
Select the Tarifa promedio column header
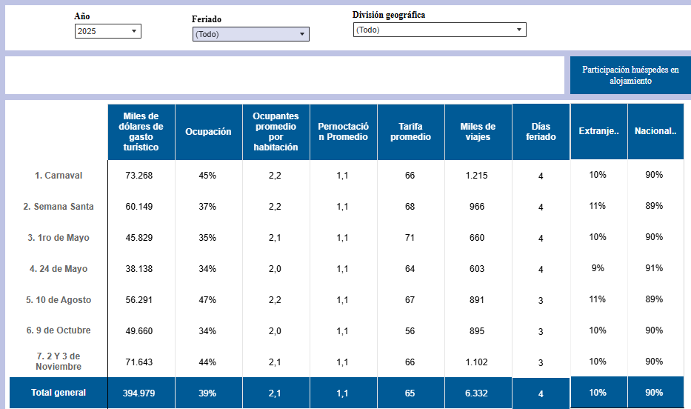[410, 132]
